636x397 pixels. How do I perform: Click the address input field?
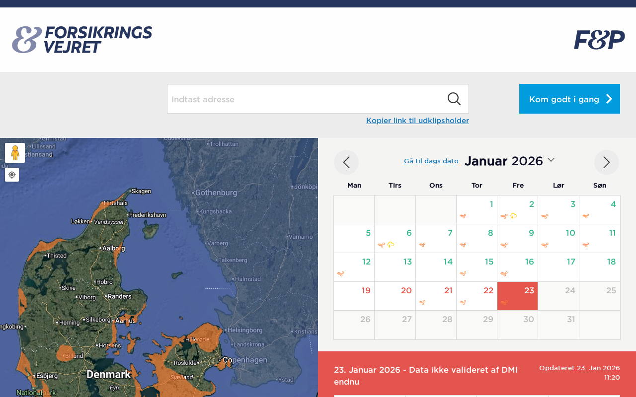pos(306,99)
